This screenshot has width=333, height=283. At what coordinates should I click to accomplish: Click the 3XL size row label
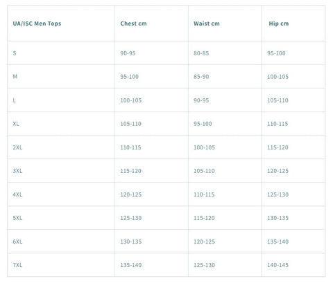[17, 171]
